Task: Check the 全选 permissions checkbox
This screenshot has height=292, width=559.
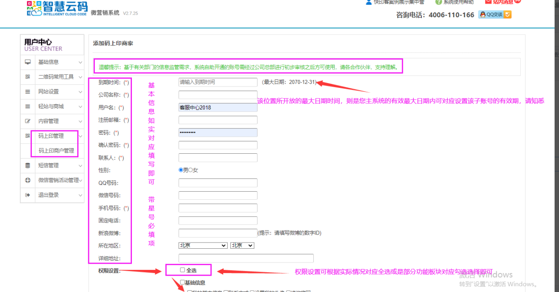Action: coord(183,270)
